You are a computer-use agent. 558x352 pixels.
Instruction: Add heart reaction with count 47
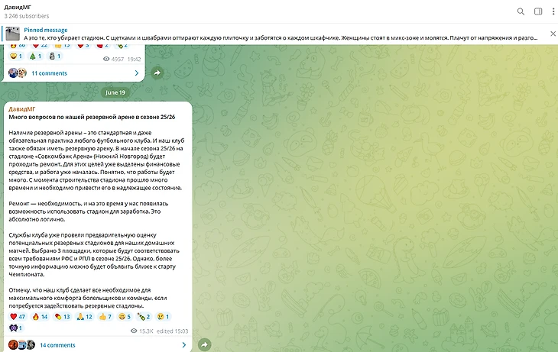coord(18,316)
